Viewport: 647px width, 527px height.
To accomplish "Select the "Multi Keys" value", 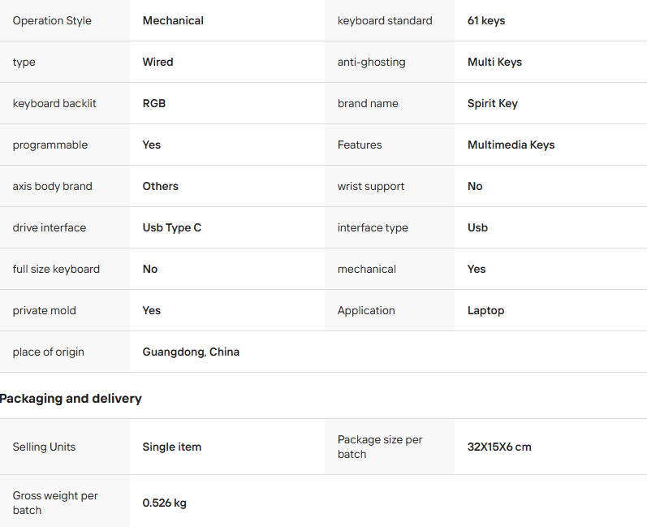I will pos(494,62).
